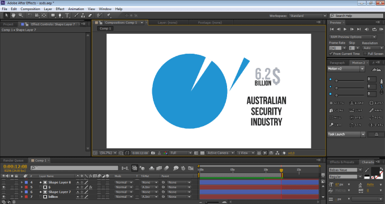Click the Show Channel color icon
This screenshot has width=385, height=204.
click(165, 153)
